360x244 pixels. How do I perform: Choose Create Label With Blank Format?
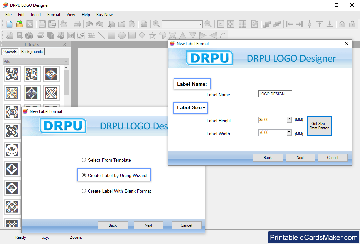click(116, 191)
